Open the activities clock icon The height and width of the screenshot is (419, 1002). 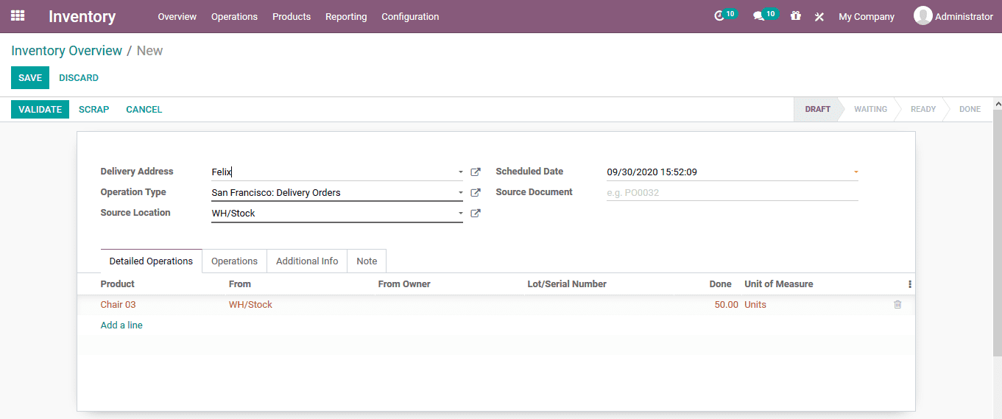[x=719, y=16]
